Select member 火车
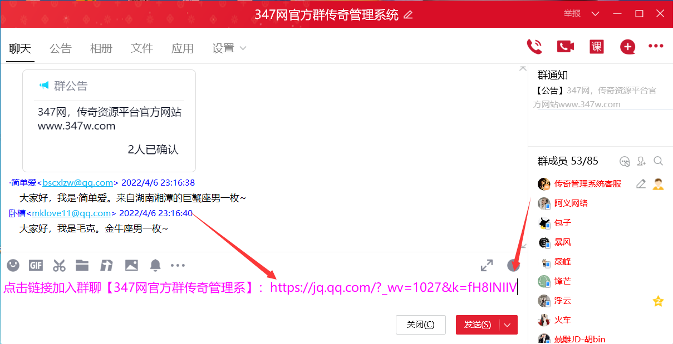The height and width of the screenshot is (344, 673). [x=563, y=320]
